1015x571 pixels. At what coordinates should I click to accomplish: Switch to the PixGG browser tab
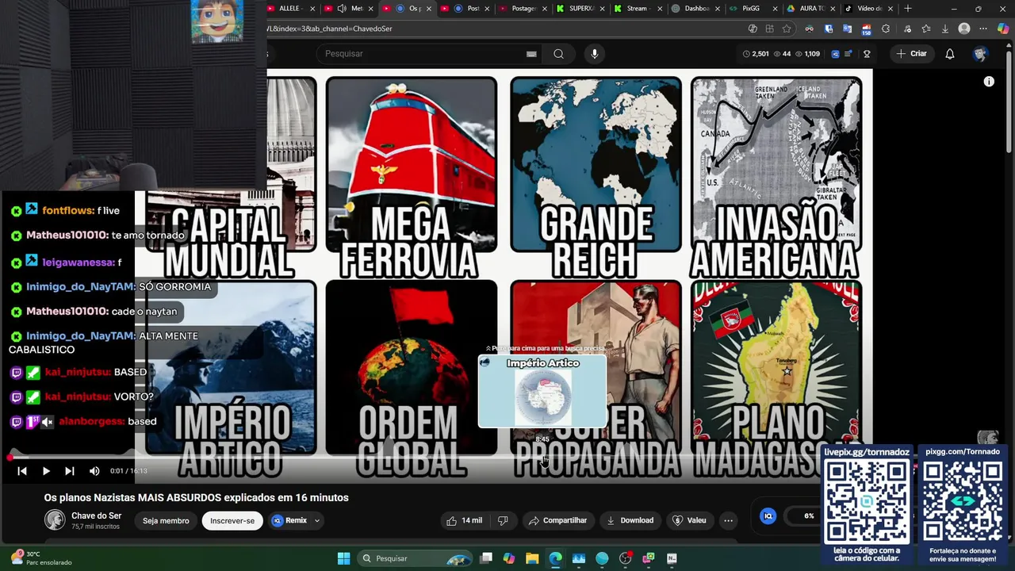752,9
